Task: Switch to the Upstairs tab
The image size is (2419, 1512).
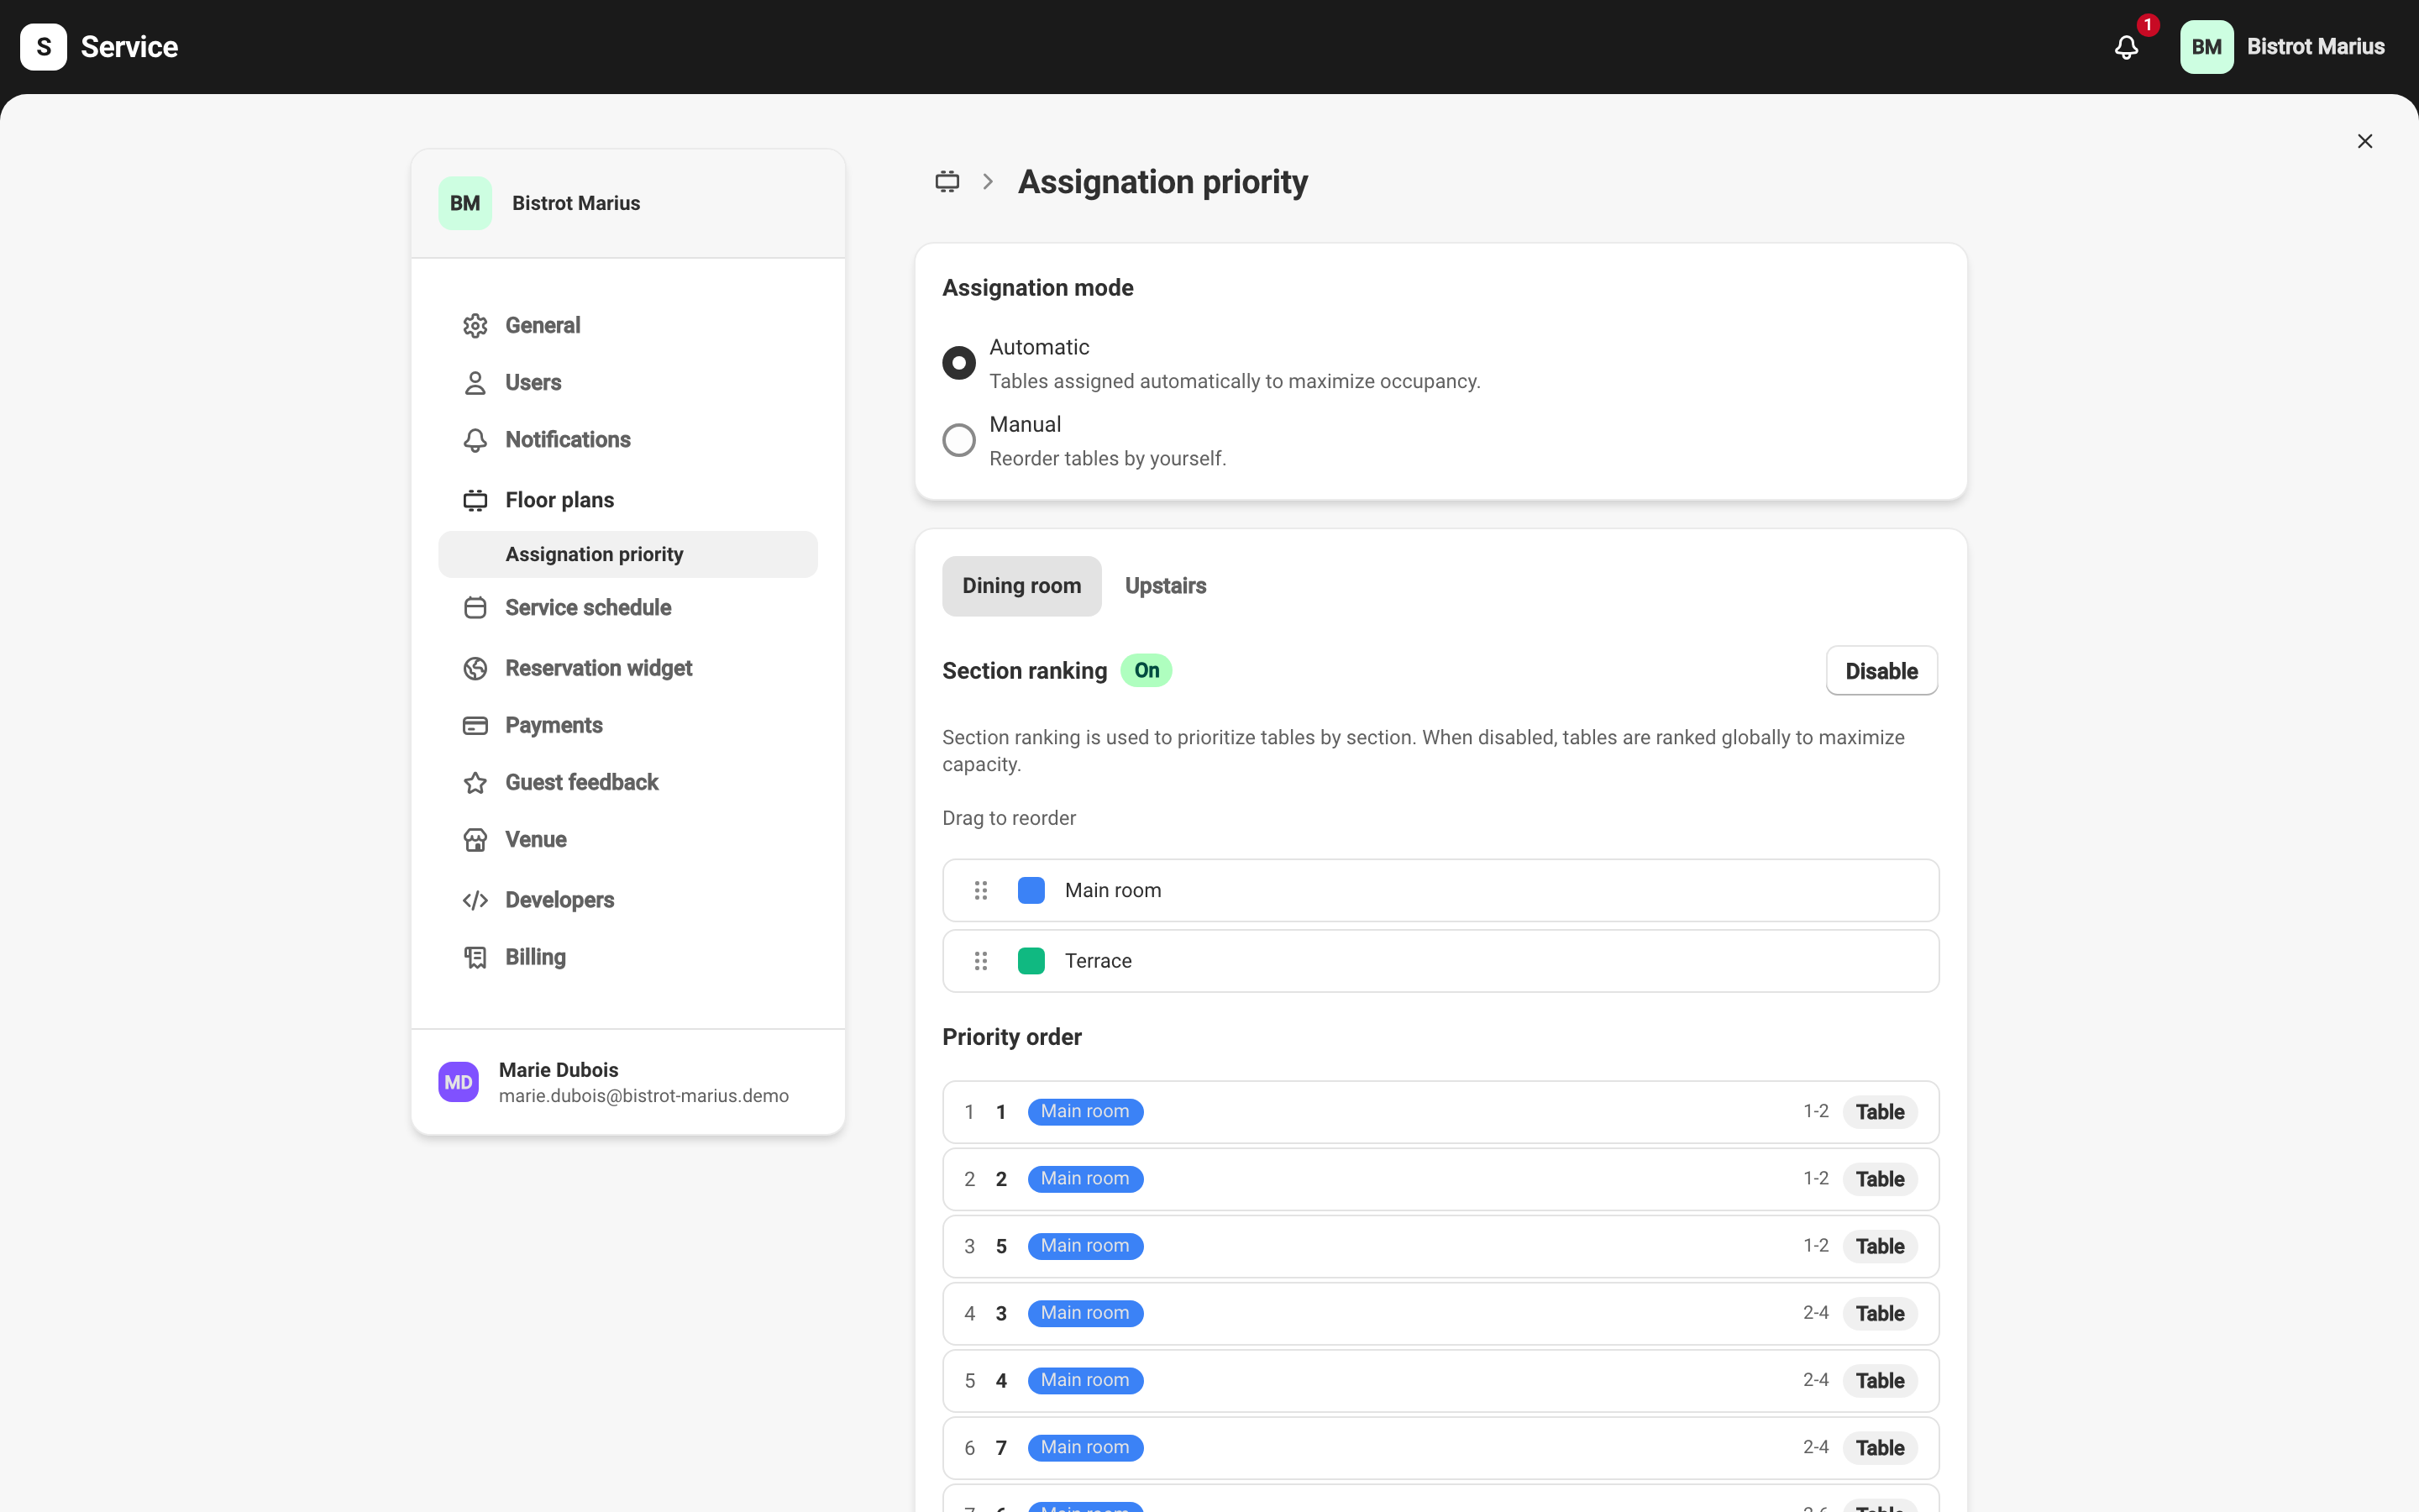Action: 1166,586
